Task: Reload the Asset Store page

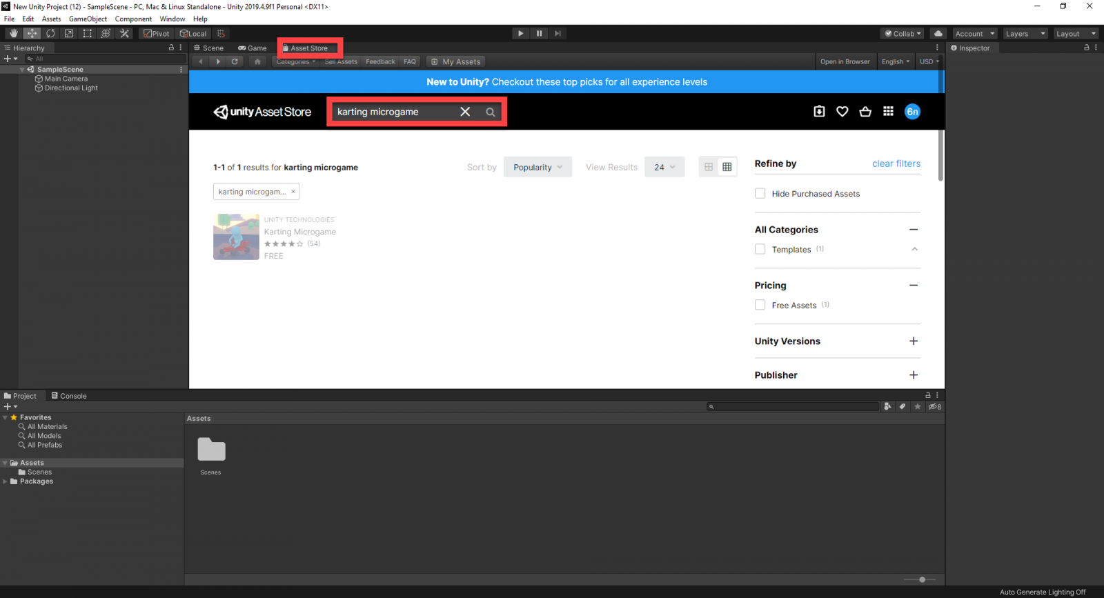Action: coord(235,61)
